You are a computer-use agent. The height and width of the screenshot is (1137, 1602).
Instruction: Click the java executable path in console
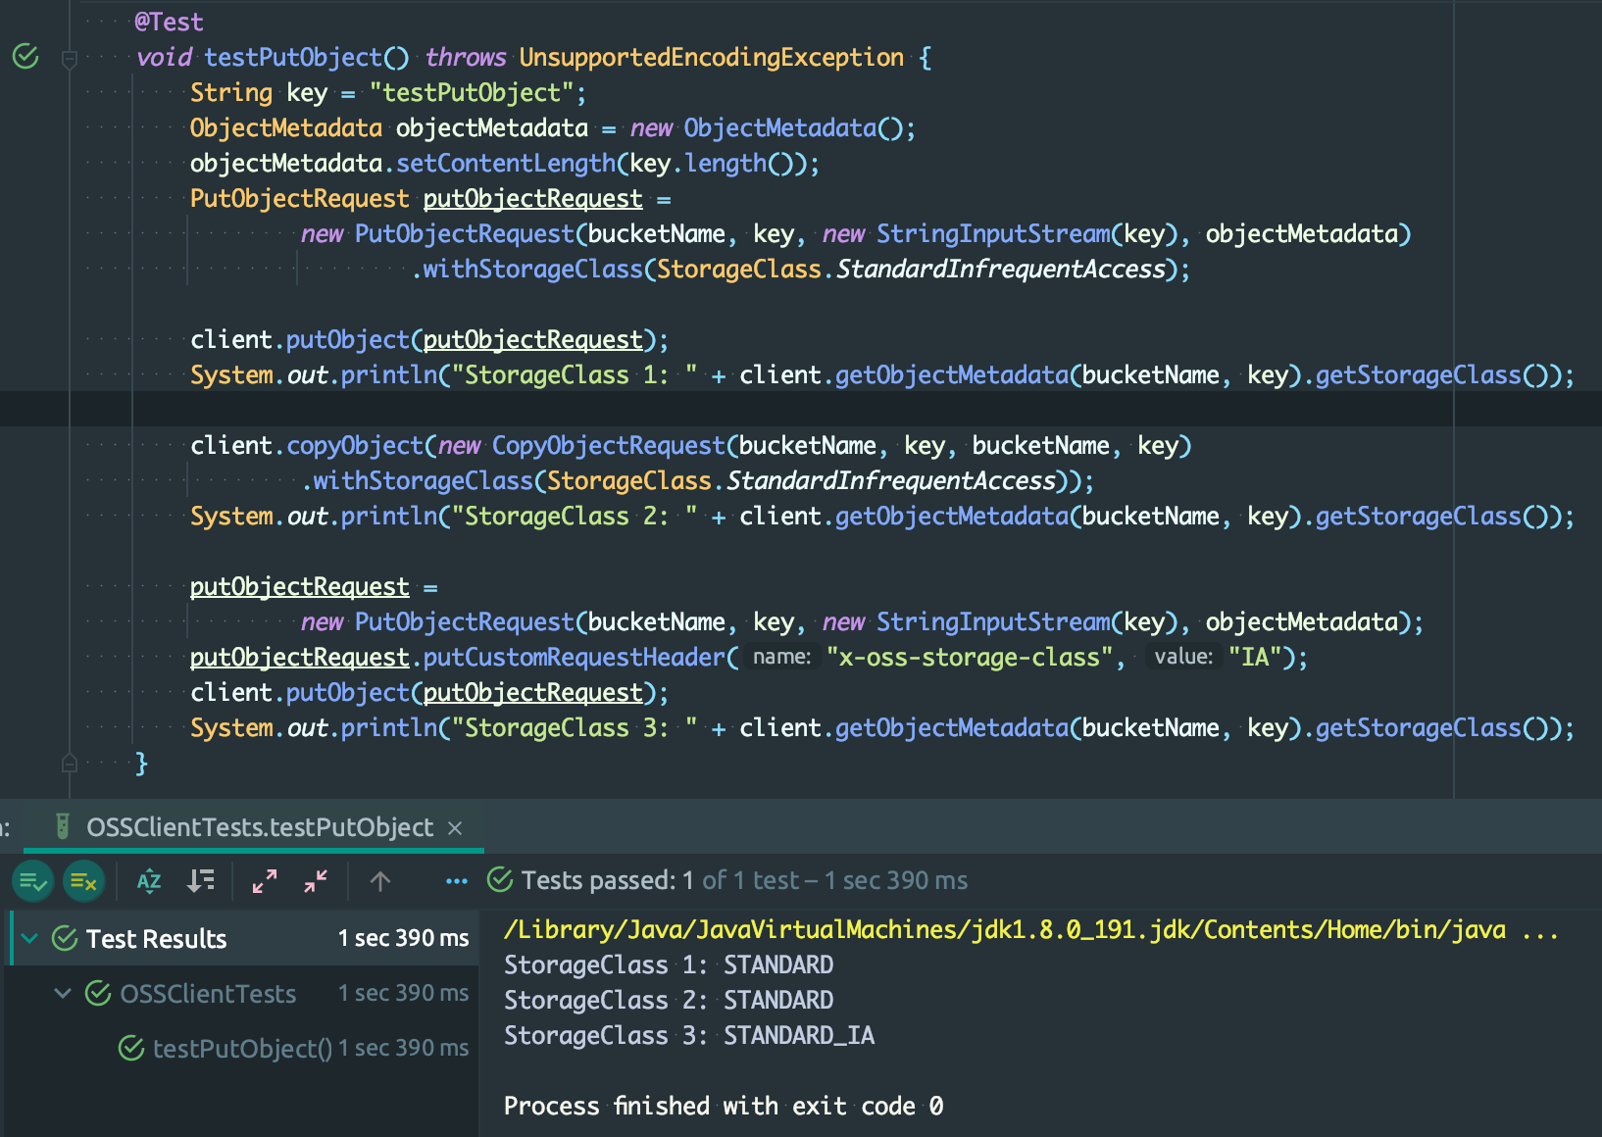click(1005, 929)
